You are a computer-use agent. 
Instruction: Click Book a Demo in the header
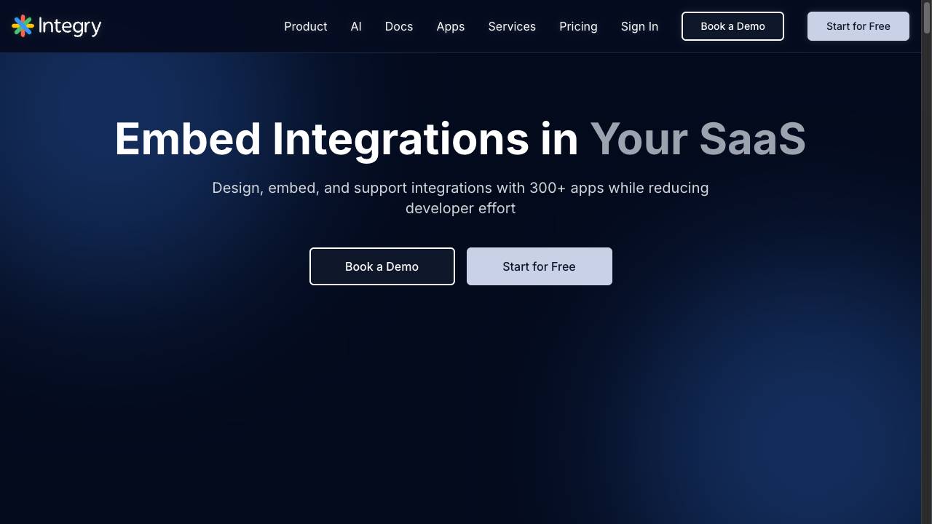point(732,26)
